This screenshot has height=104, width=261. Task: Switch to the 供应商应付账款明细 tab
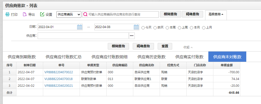click(x=110, y=57)
